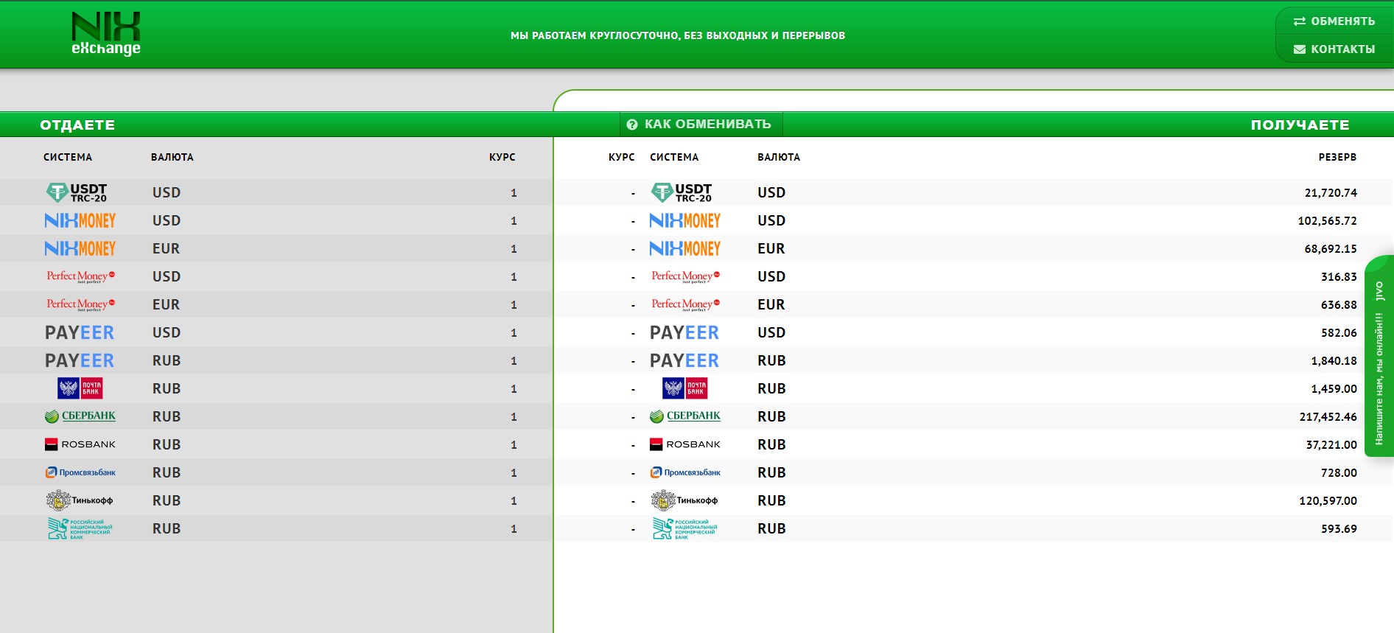
Task: Click the reserve value 21,720.74
Action: pyautogui.click(x=1331, y=193)
